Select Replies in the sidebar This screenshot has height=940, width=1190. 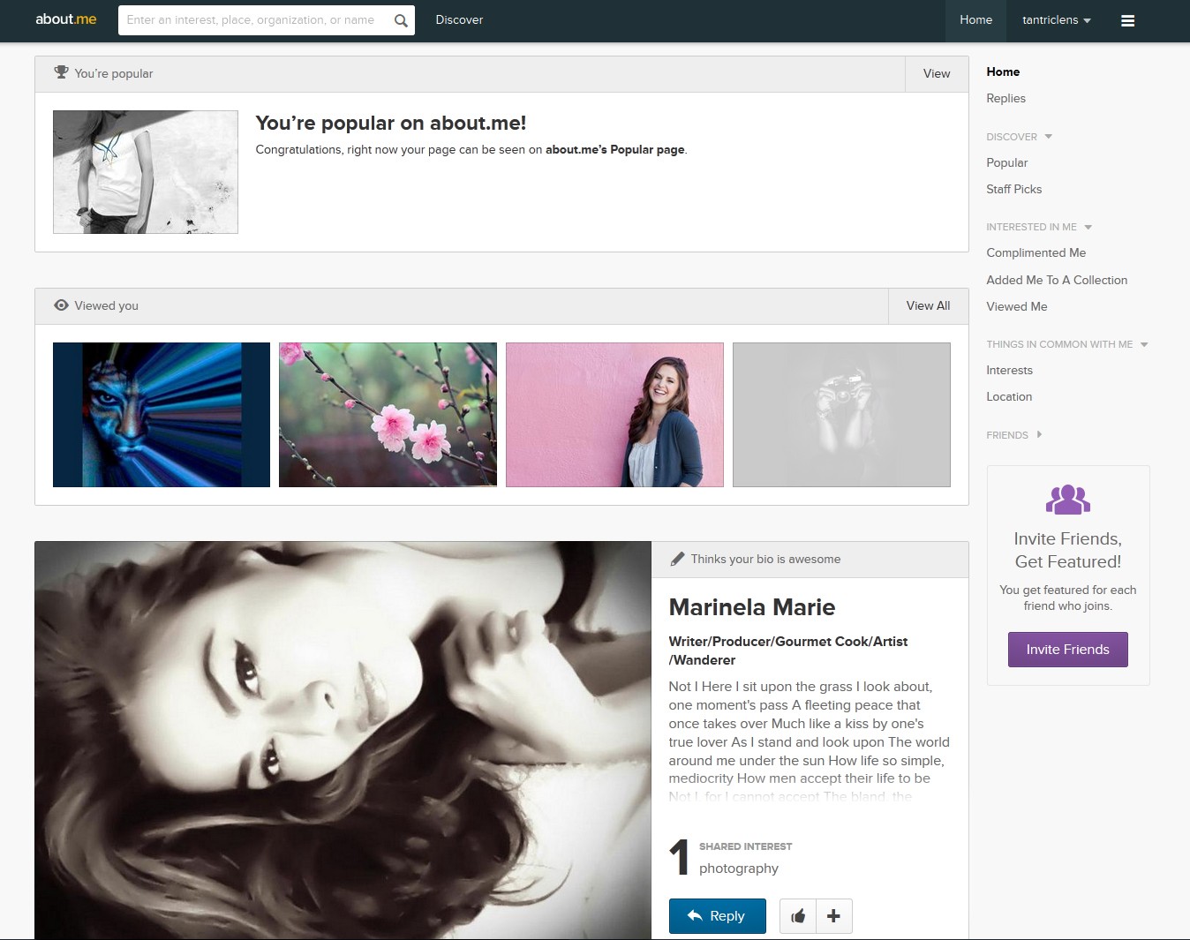point(1005,98)
